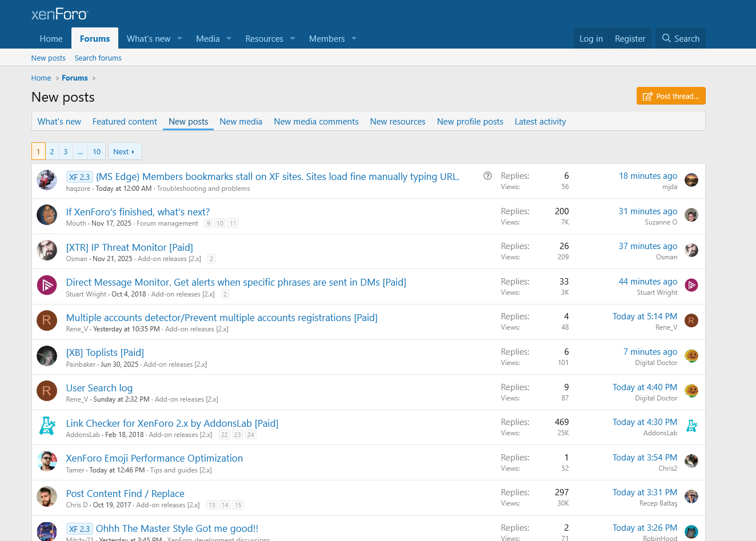
Task: Open the Search magnifier button
Action: (x=680, y=38)
